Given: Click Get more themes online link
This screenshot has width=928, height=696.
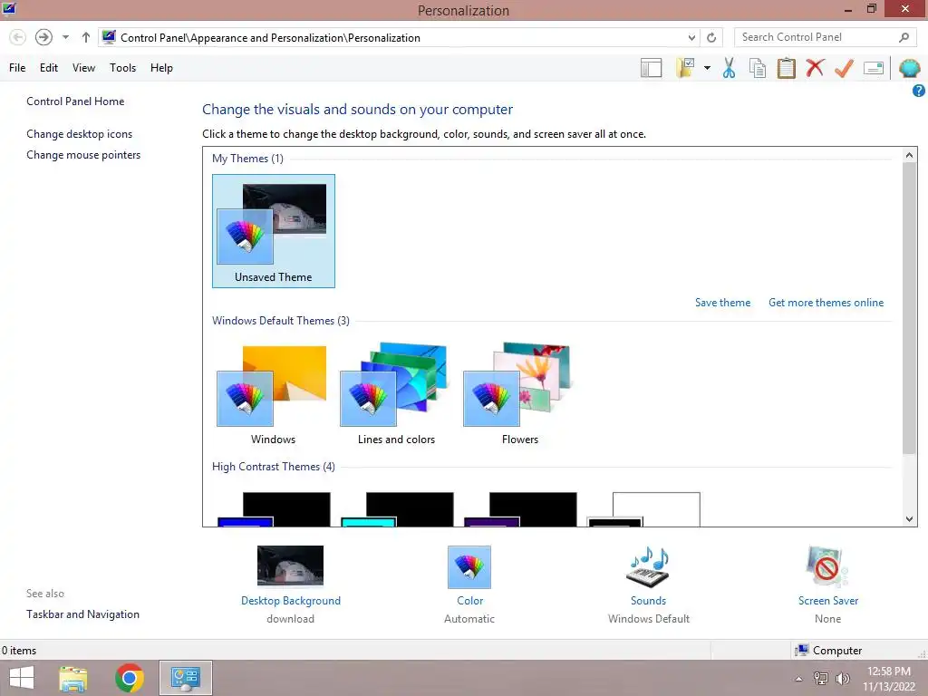Looking at the screenshot, I should (x=826, y=303).
